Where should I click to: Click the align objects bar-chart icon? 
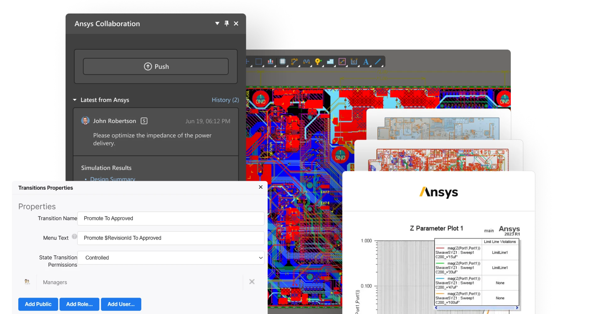pyautogui.click(x=270, y=62)
